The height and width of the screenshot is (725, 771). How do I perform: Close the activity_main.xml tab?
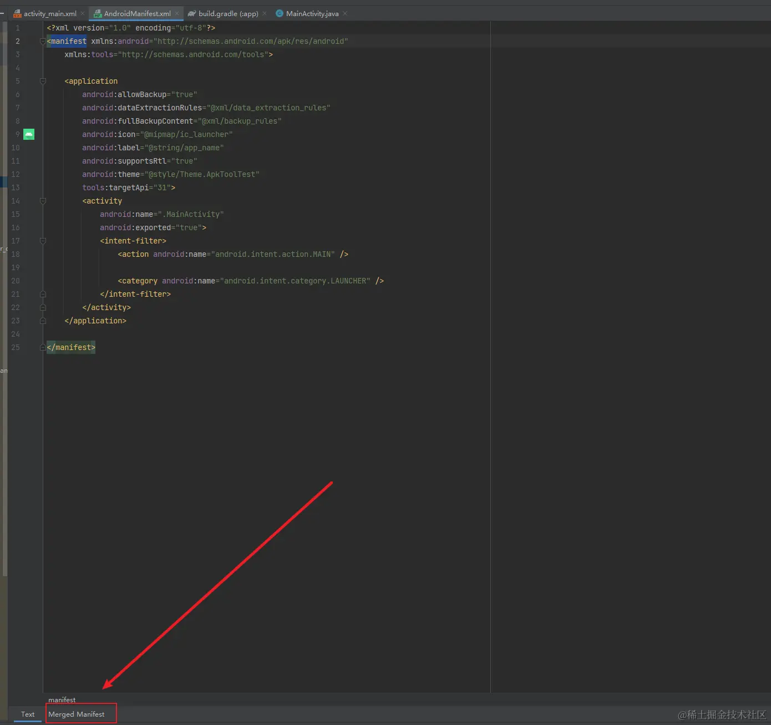[83, 14]
